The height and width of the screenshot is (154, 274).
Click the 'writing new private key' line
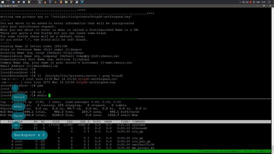[66, 17]
